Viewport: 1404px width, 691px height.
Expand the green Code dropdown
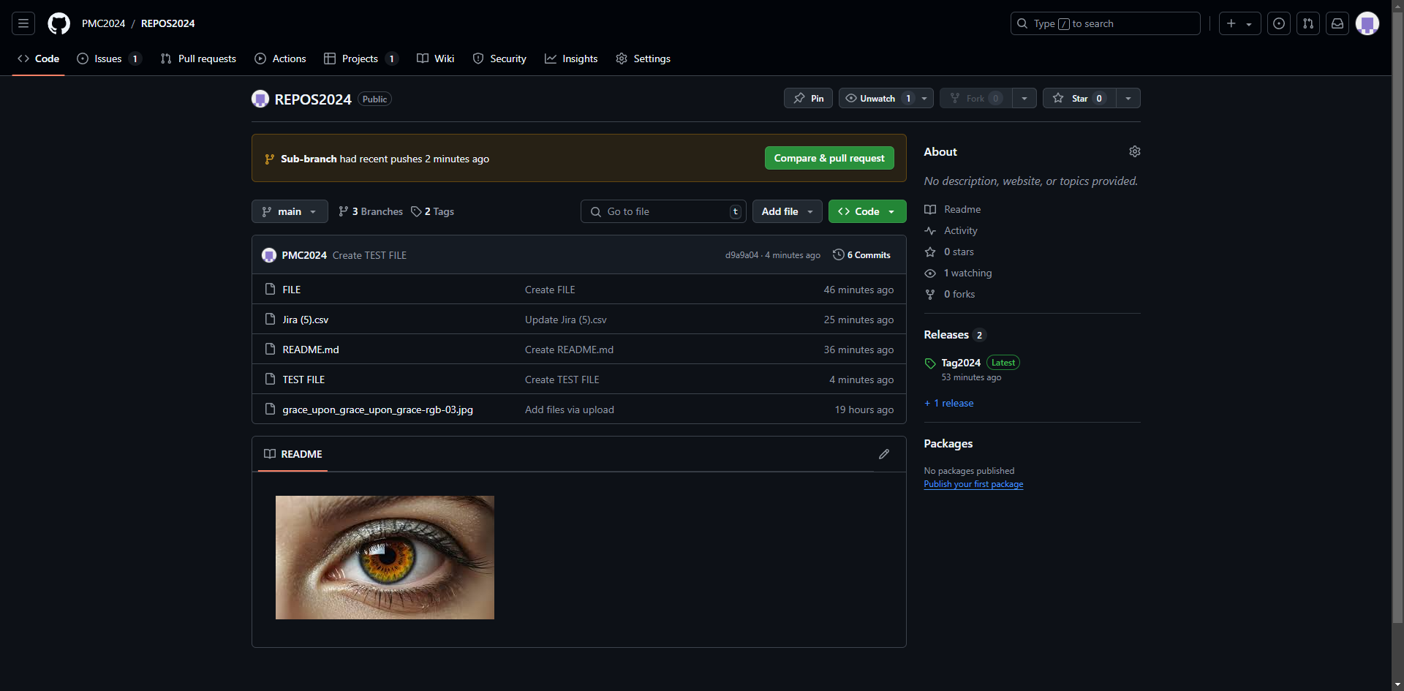[867, 211]
